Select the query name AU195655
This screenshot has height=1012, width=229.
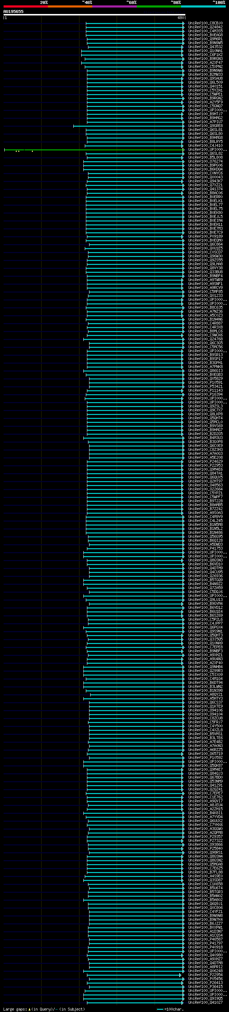click(x=13, y=11)
